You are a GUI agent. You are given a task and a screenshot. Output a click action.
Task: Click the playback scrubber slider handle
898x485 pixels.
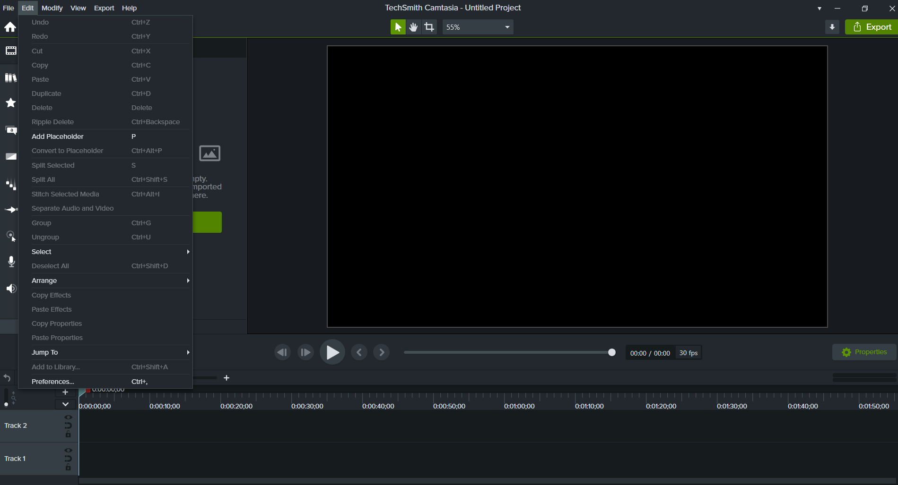(x=611, y=352)
